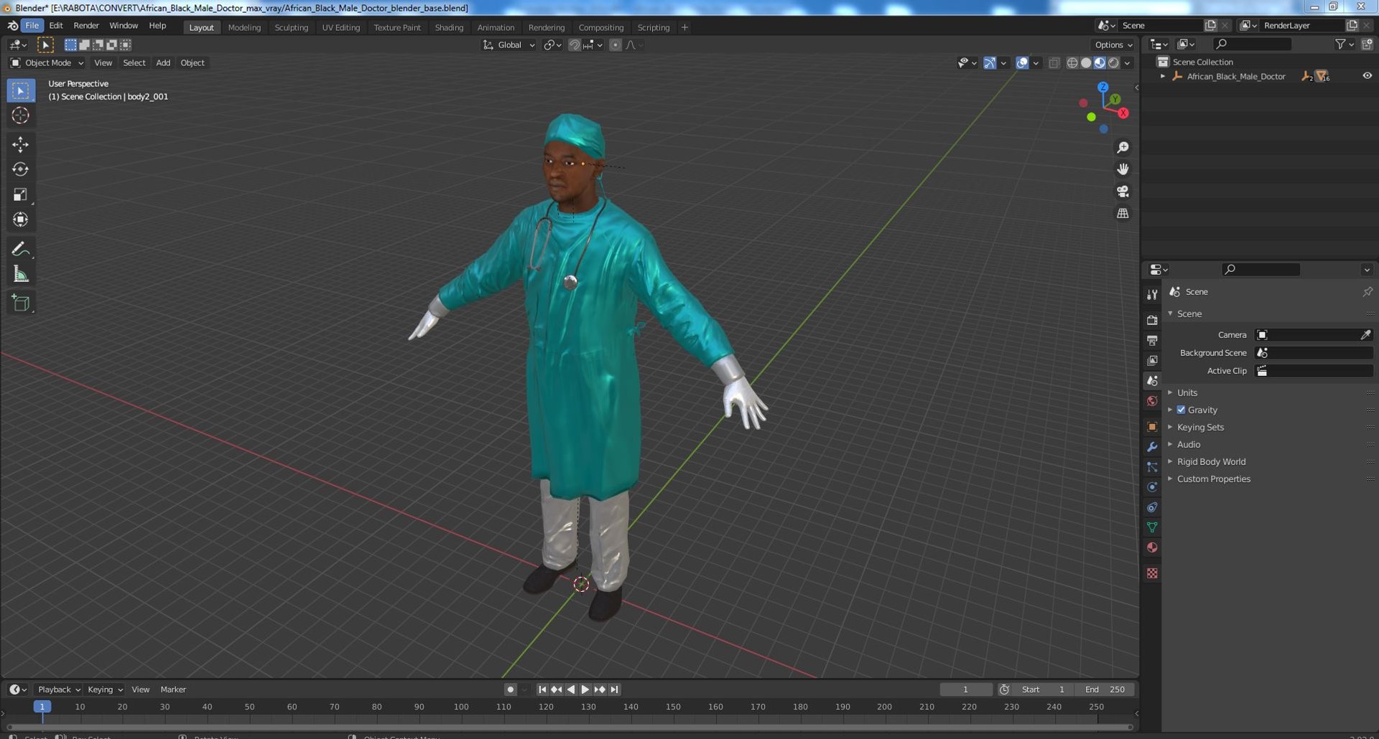Open the timeline Marker menu
1379x739 pixels.
(x=173, y=689)
